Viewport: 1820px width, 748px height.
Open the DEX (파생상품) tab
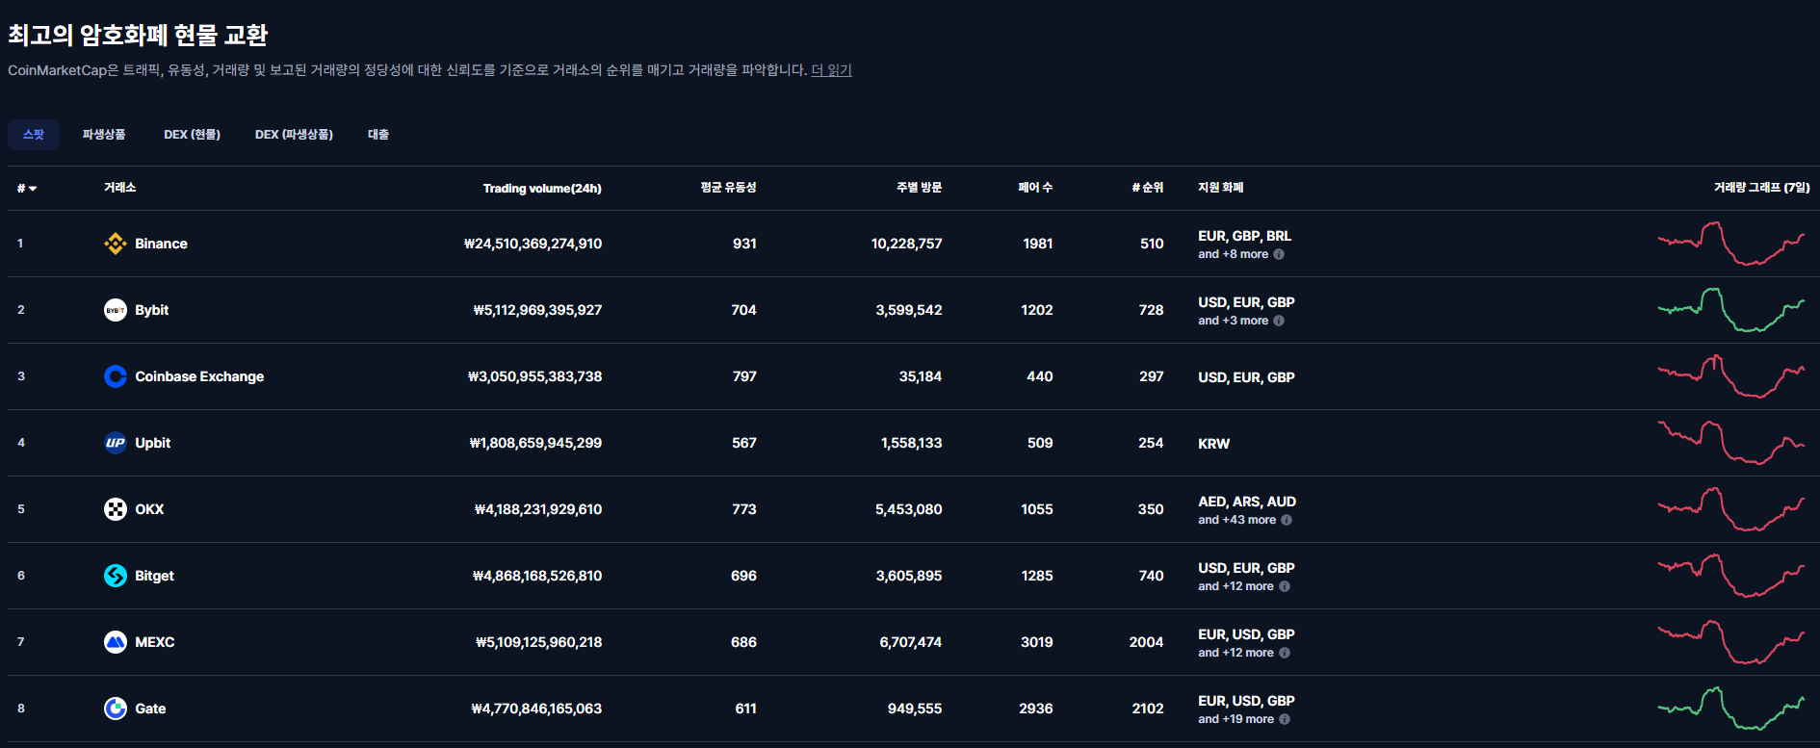pyautogui.click(x=294, y=135)
